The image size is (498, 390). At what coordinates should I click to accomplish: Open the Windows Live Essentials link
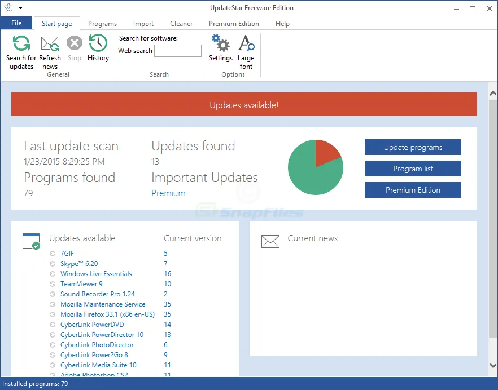pos(96,274)
